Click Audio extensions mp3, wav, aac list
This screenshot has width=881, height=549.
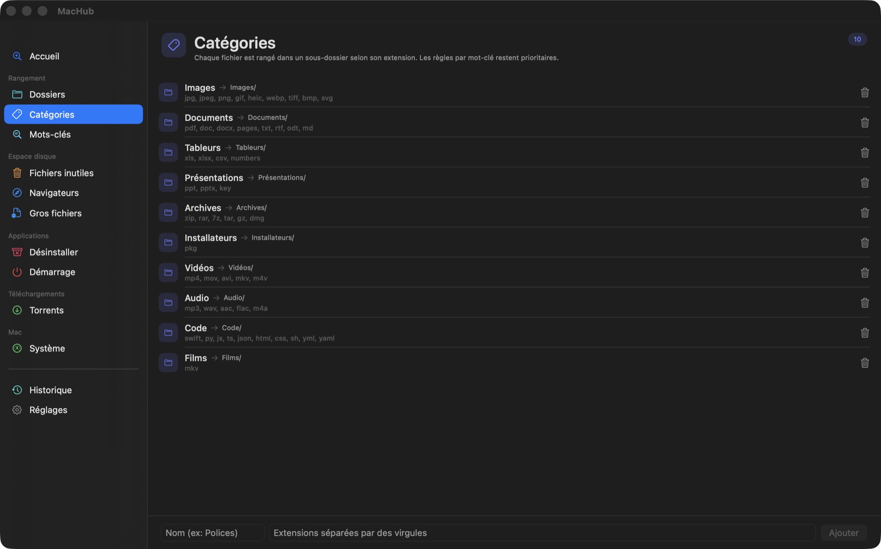click(x=226, y=308)
